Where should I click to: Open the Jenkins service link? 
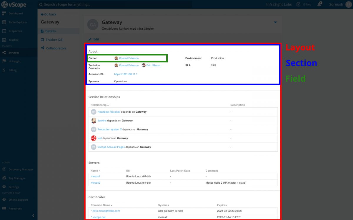[x=102, y=121]
